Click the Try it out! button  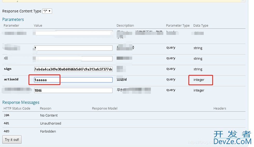tap(12, 140)
